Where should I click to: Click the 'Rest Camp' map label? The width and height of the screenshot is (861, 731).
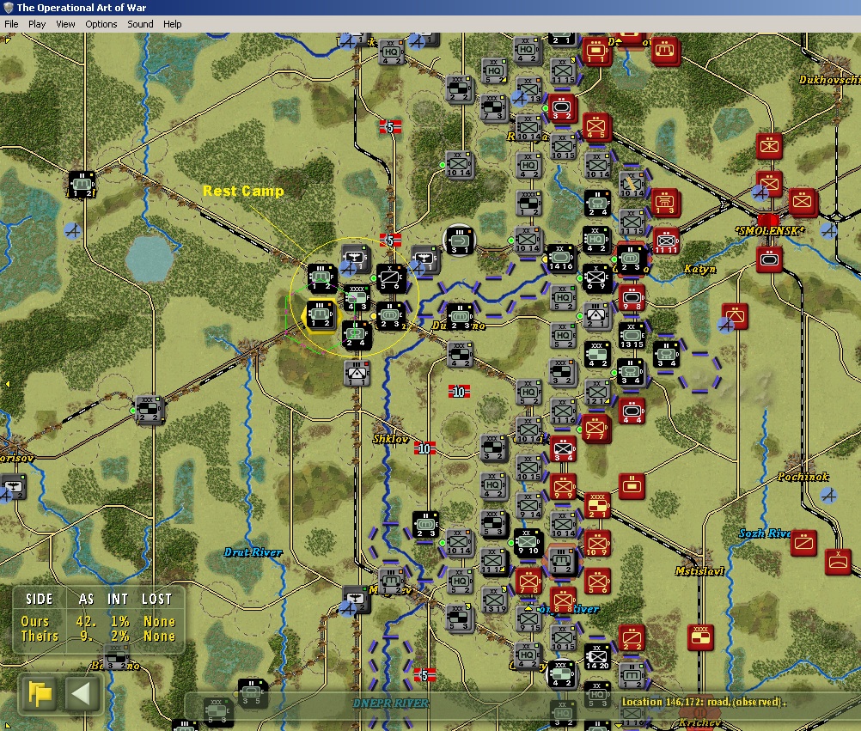(243, 191)
